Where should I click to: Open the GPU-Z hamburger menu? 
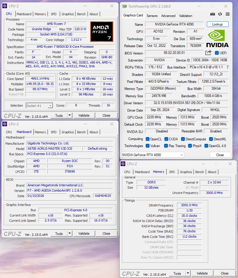point(227,14)
